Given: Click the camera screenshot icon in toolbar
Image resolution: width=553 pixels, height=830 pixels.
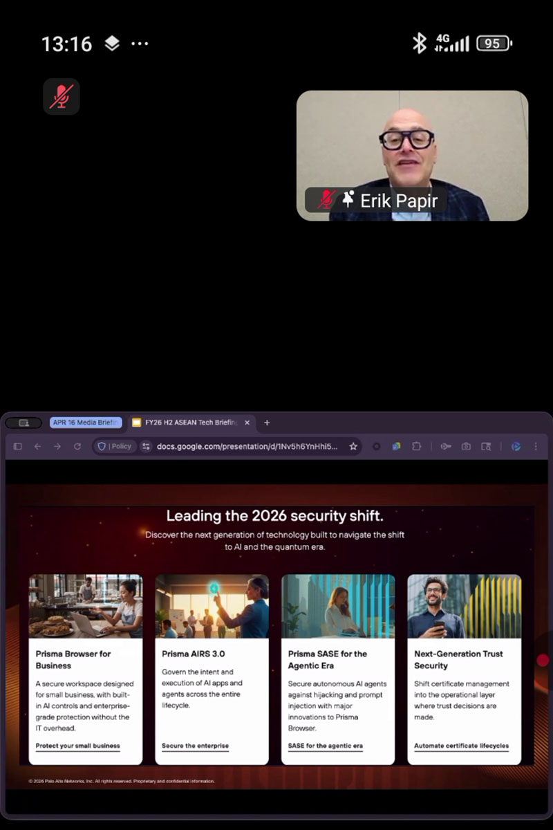Looking at the screenshot, I should (x=466, y=447).
